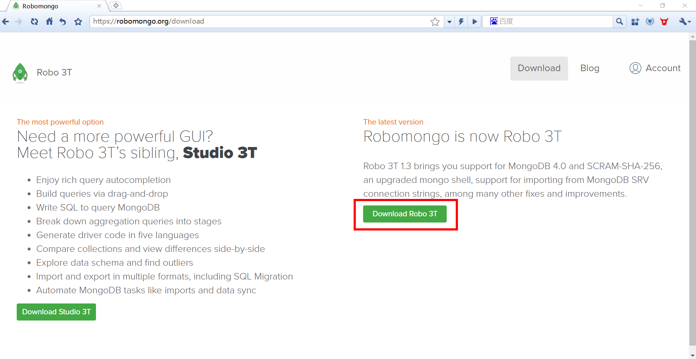Viewport: 696px width, 359px height.
Task: Open the Download nav item
Action: tap(539, 68)
